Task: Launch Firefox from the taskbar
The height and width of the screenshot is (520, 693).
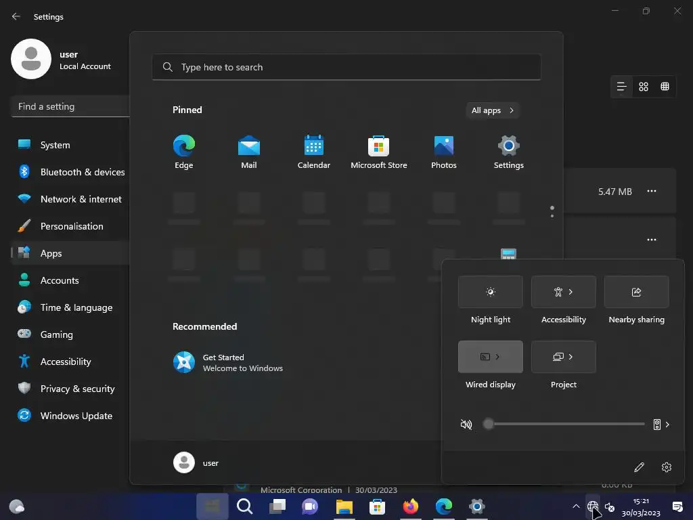Action: click(411, 506)
